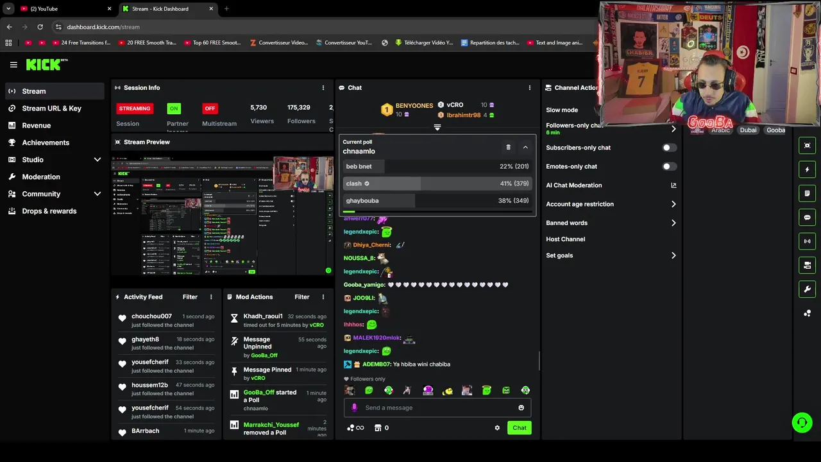The width and height of the screenshot is (821, 462).
Task: Click the chat bubble icon in right sidebar
Action: click(x=808, y=218)
